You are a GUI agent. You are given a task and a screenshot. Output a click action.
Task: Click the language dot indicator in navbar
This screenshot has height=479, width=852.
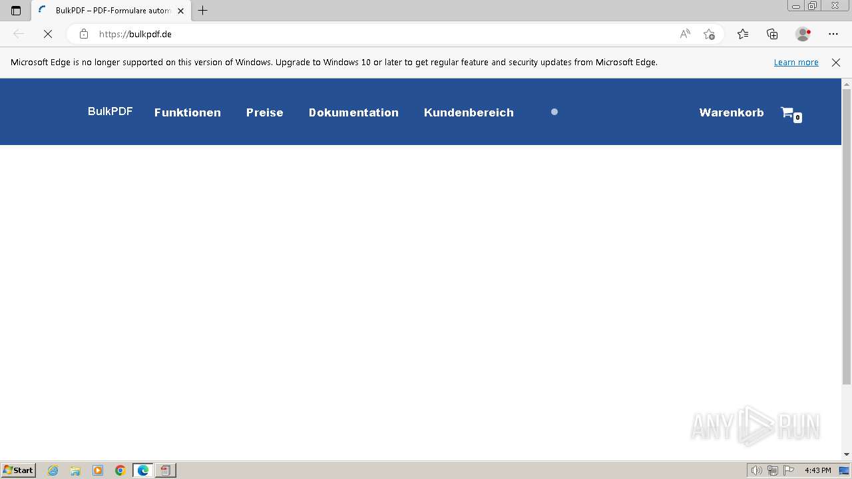click(554, 112)
